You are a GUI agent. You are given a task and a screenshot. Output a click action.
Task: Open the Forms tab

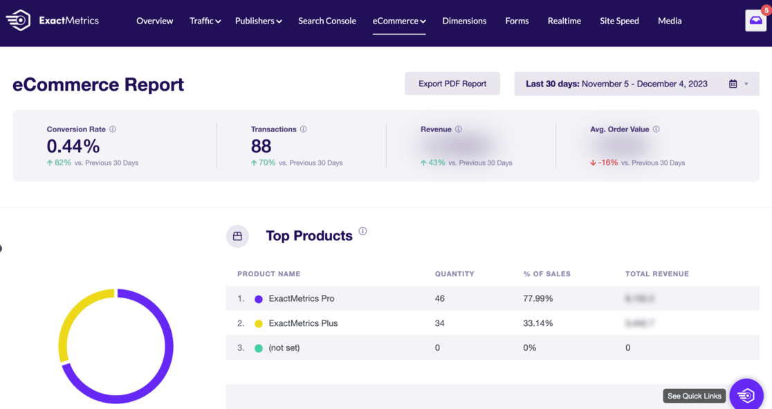517,21
